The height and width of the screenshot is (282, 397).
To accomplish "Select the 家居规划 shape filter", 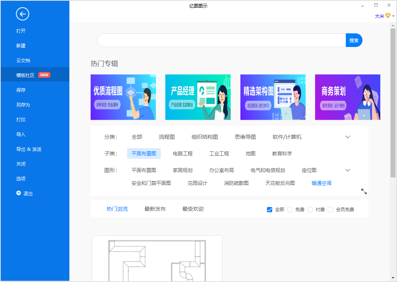I will tap(183, 170).
